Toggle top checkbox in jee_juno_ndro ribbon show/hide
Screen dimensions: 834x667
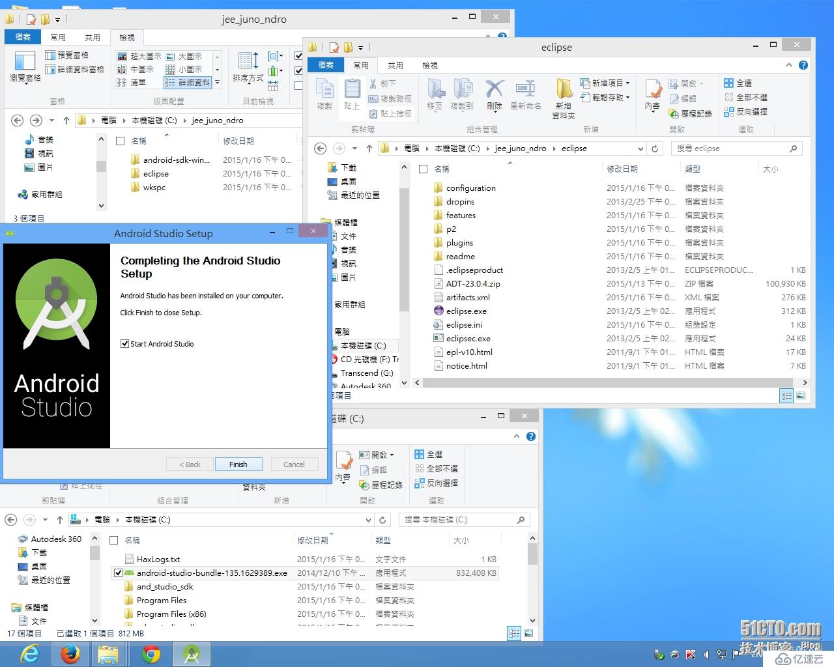298,56
